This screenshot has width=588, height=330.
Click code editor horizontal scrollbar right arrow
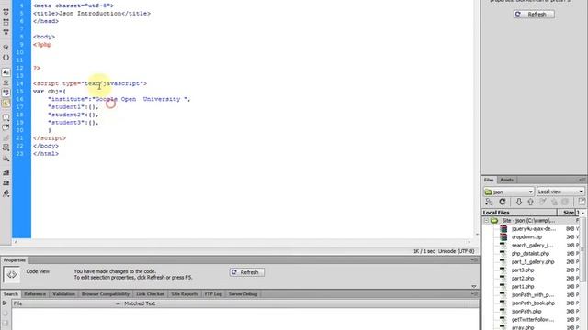pyautogui.click(x=469, y=242)
